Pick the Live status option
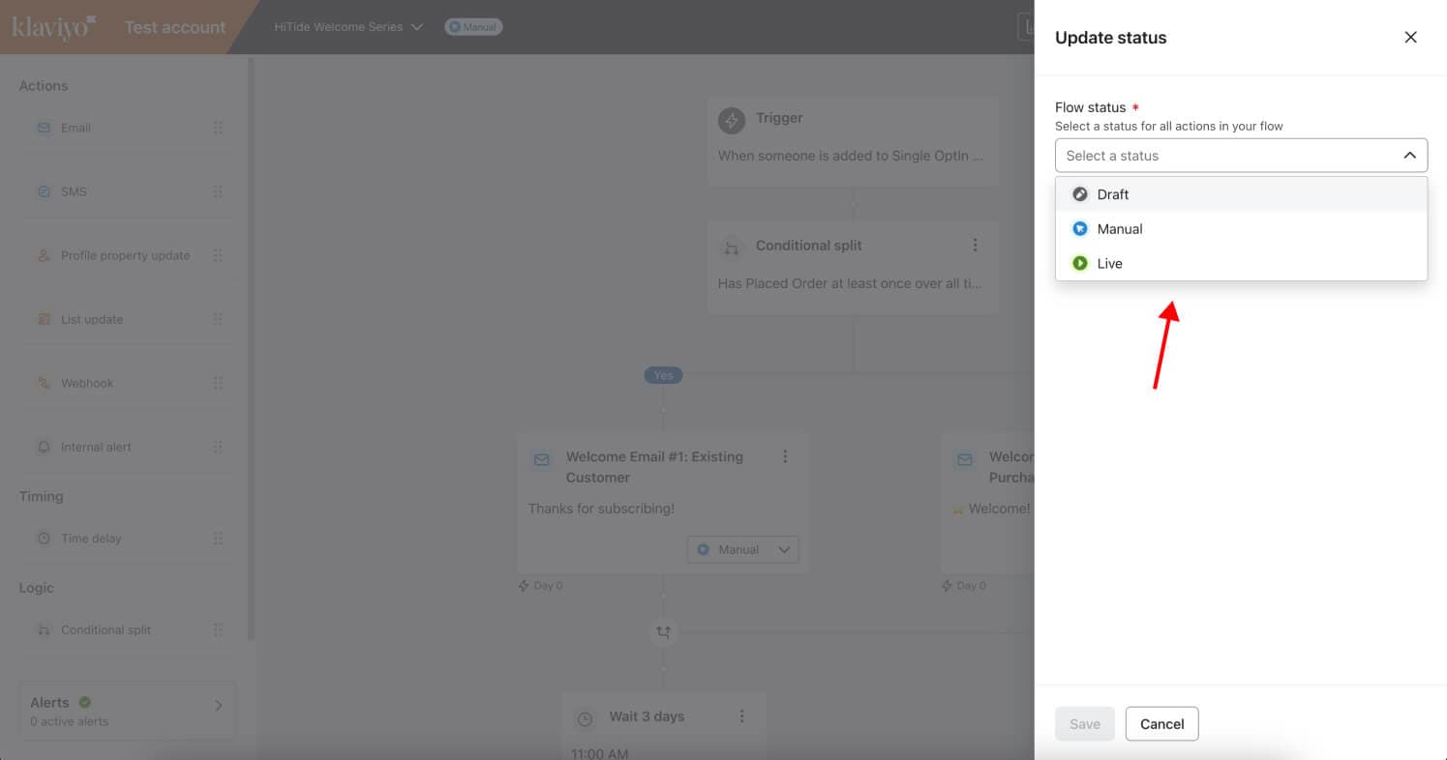 coord(1109,264)
